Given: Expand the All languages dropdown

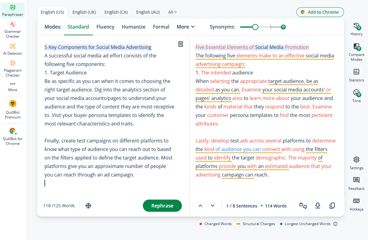Looking at the screenshot, I should [x=172, y=12].
